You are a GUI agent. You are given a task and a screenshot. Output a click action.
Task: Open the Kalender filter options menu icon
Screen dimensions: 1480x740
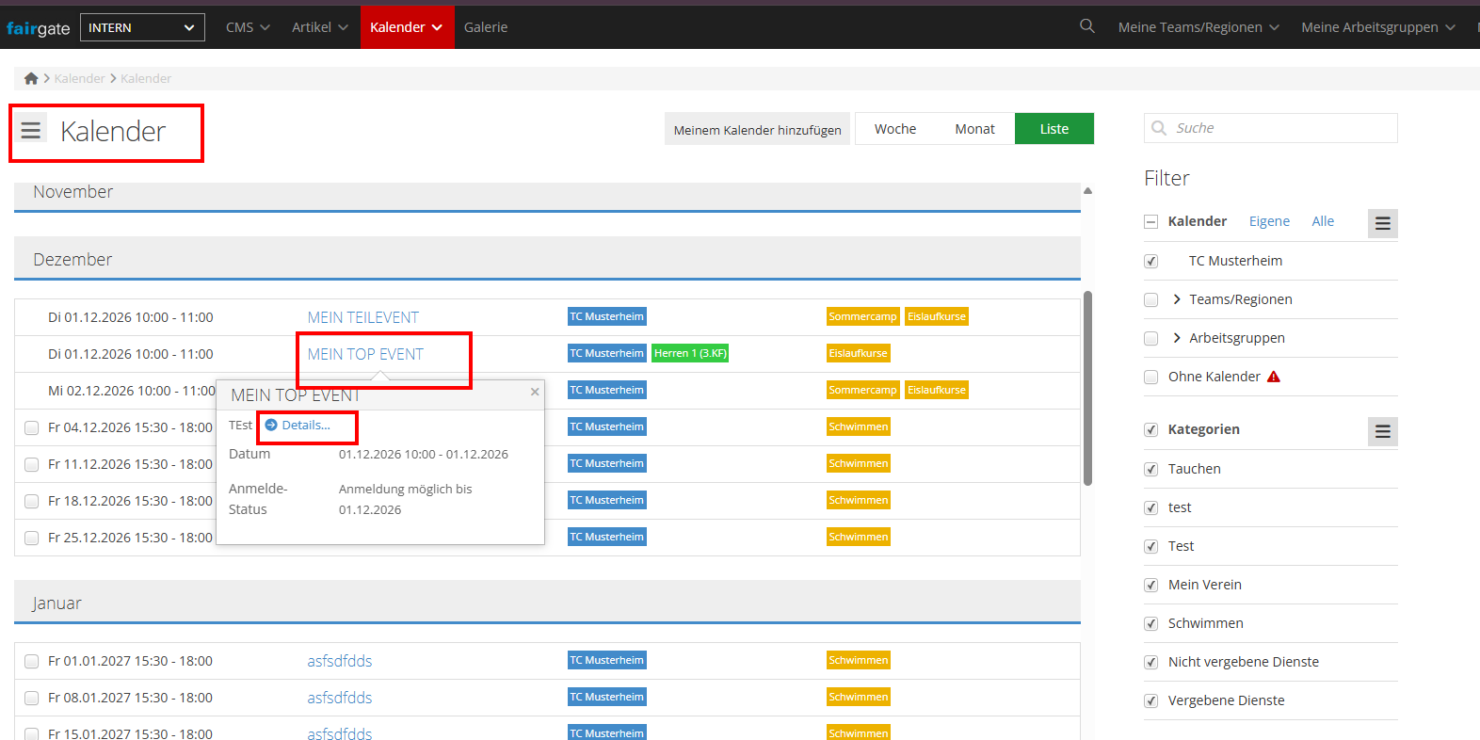(x=1382, y=223)
